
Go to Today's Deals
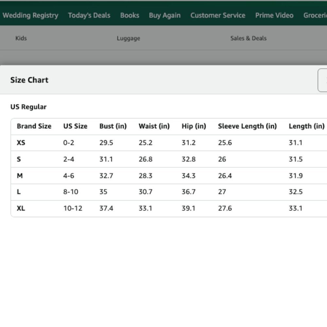click(x=89, y=15)
